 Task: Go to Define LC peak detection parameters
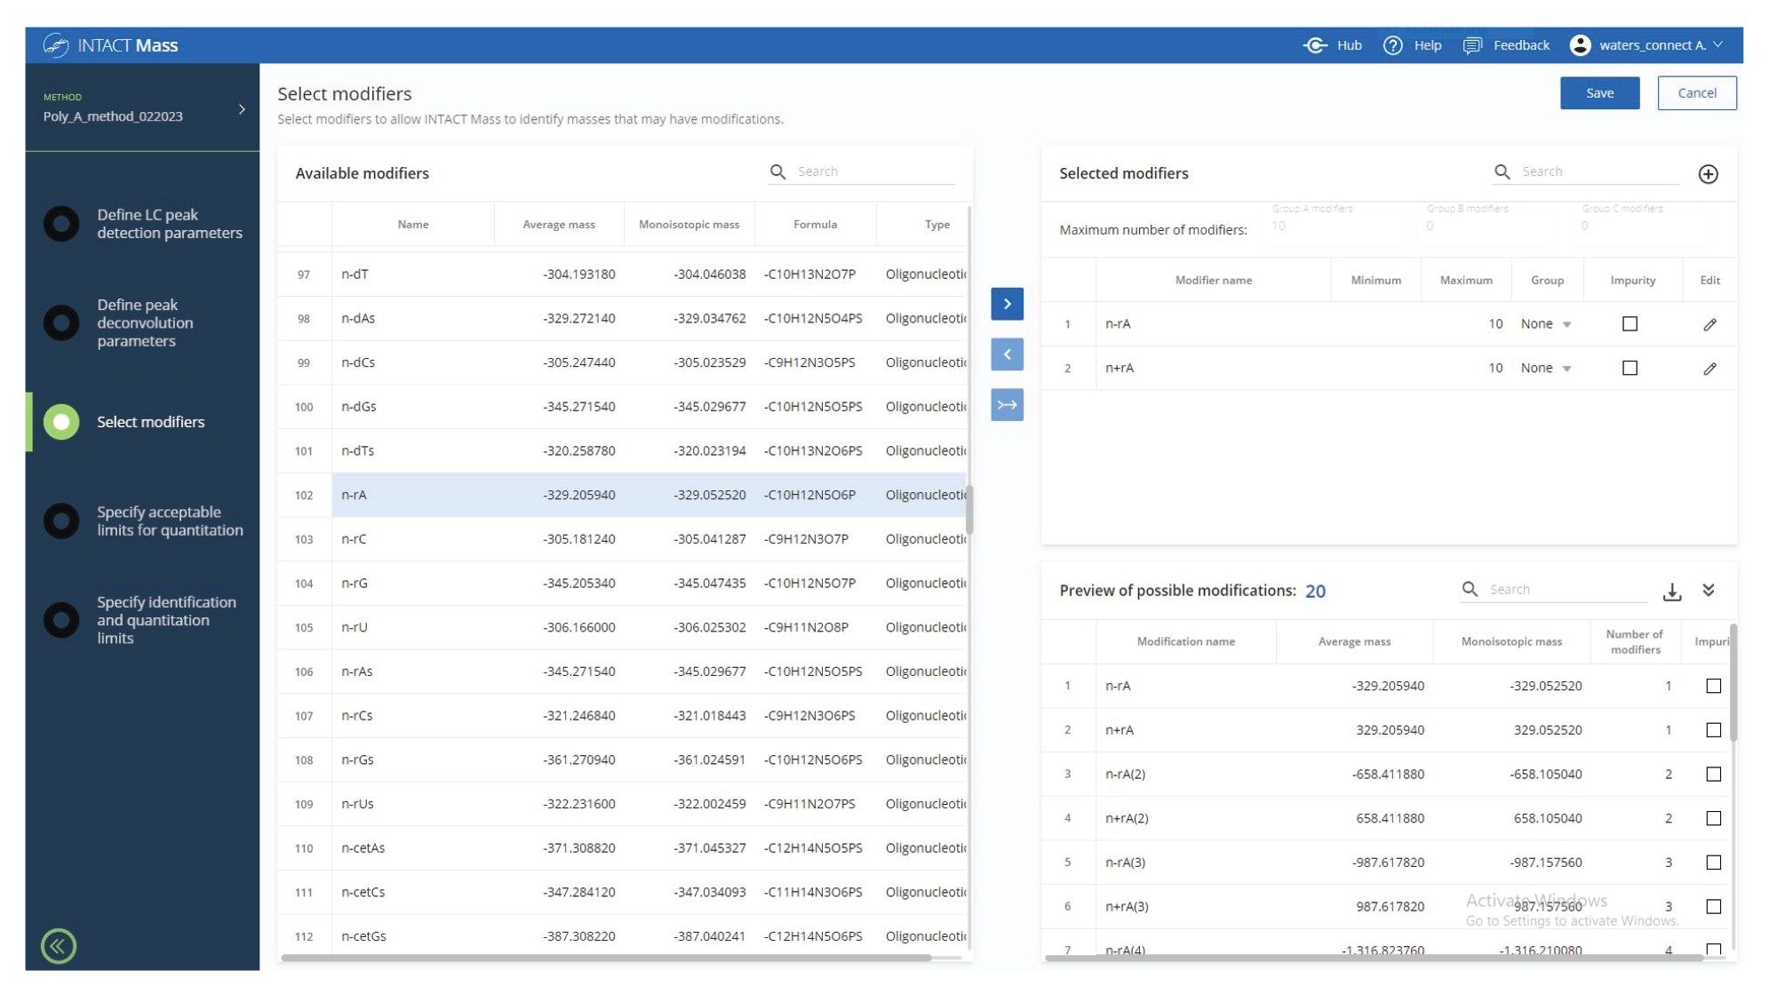pyautogui.click(x=168, y=224)
